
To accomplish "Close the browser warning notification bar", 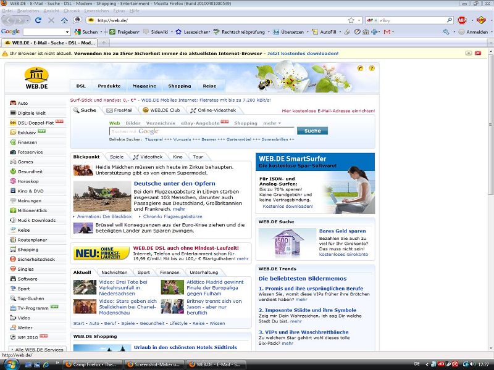I will click(x=478, y=53).
